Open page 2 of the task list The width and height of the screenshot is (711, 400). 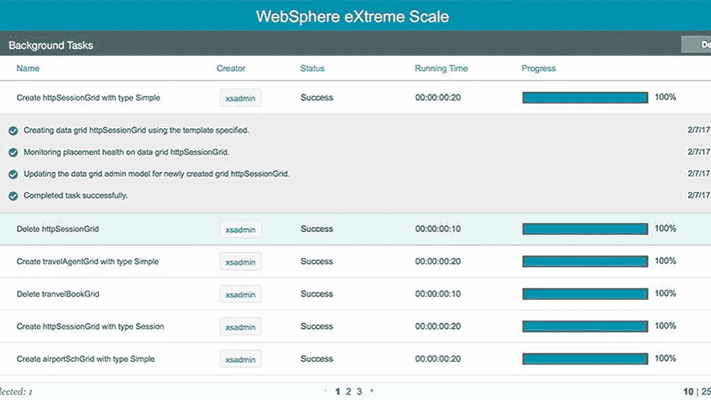(348, 392)
